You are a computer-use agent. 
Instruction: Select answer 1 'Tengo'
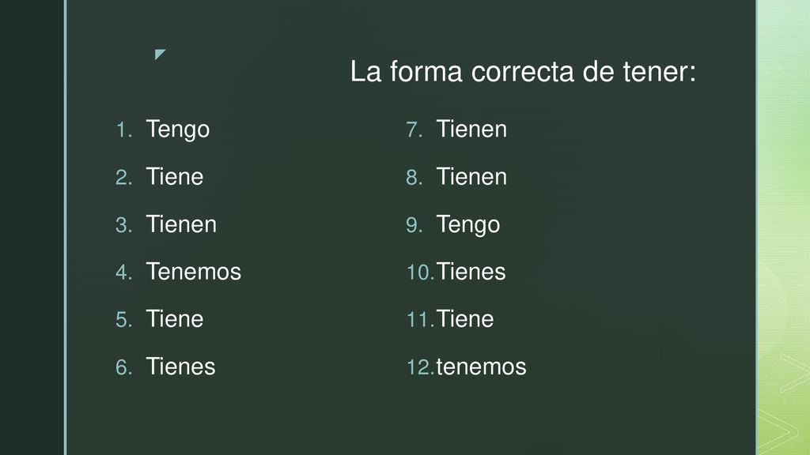point(178,130)
